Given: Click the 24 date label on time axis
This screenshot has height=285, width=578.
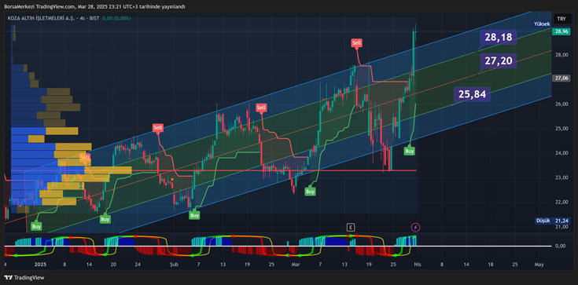Looking at the screenshot, I should (138, 265).
